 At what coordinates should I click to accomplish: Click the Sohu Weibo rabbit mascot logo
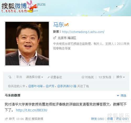coord(32,6)
